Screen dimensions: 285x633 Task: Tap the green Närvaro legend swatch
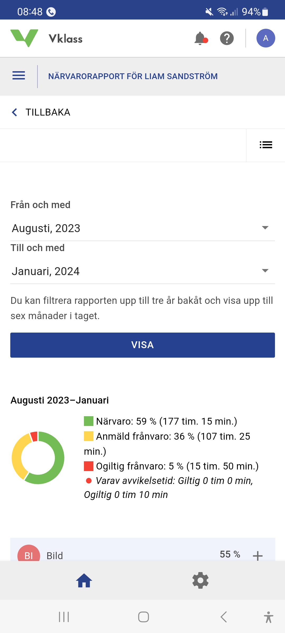tap(89, 421)
